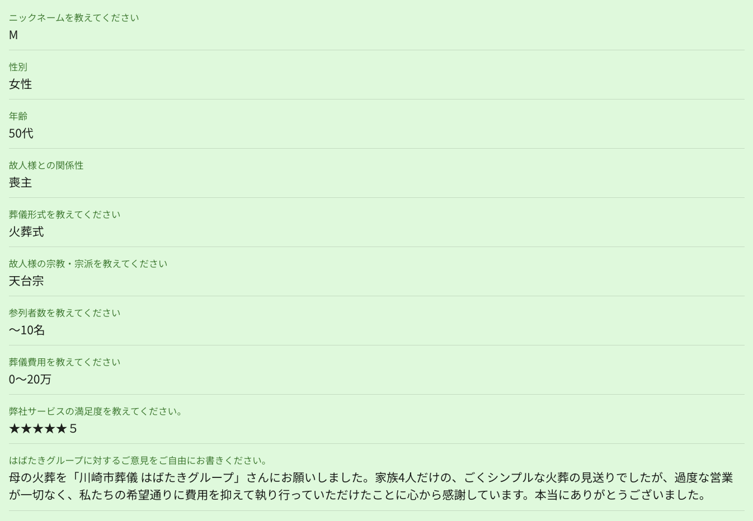The height and width of the screenshot is (521, 753).
Task: Select the 50代 age value
Action: (21, 134)
